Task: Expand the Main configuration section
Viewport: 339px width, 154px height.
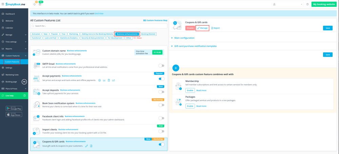Action: click(x=184, y=38)
